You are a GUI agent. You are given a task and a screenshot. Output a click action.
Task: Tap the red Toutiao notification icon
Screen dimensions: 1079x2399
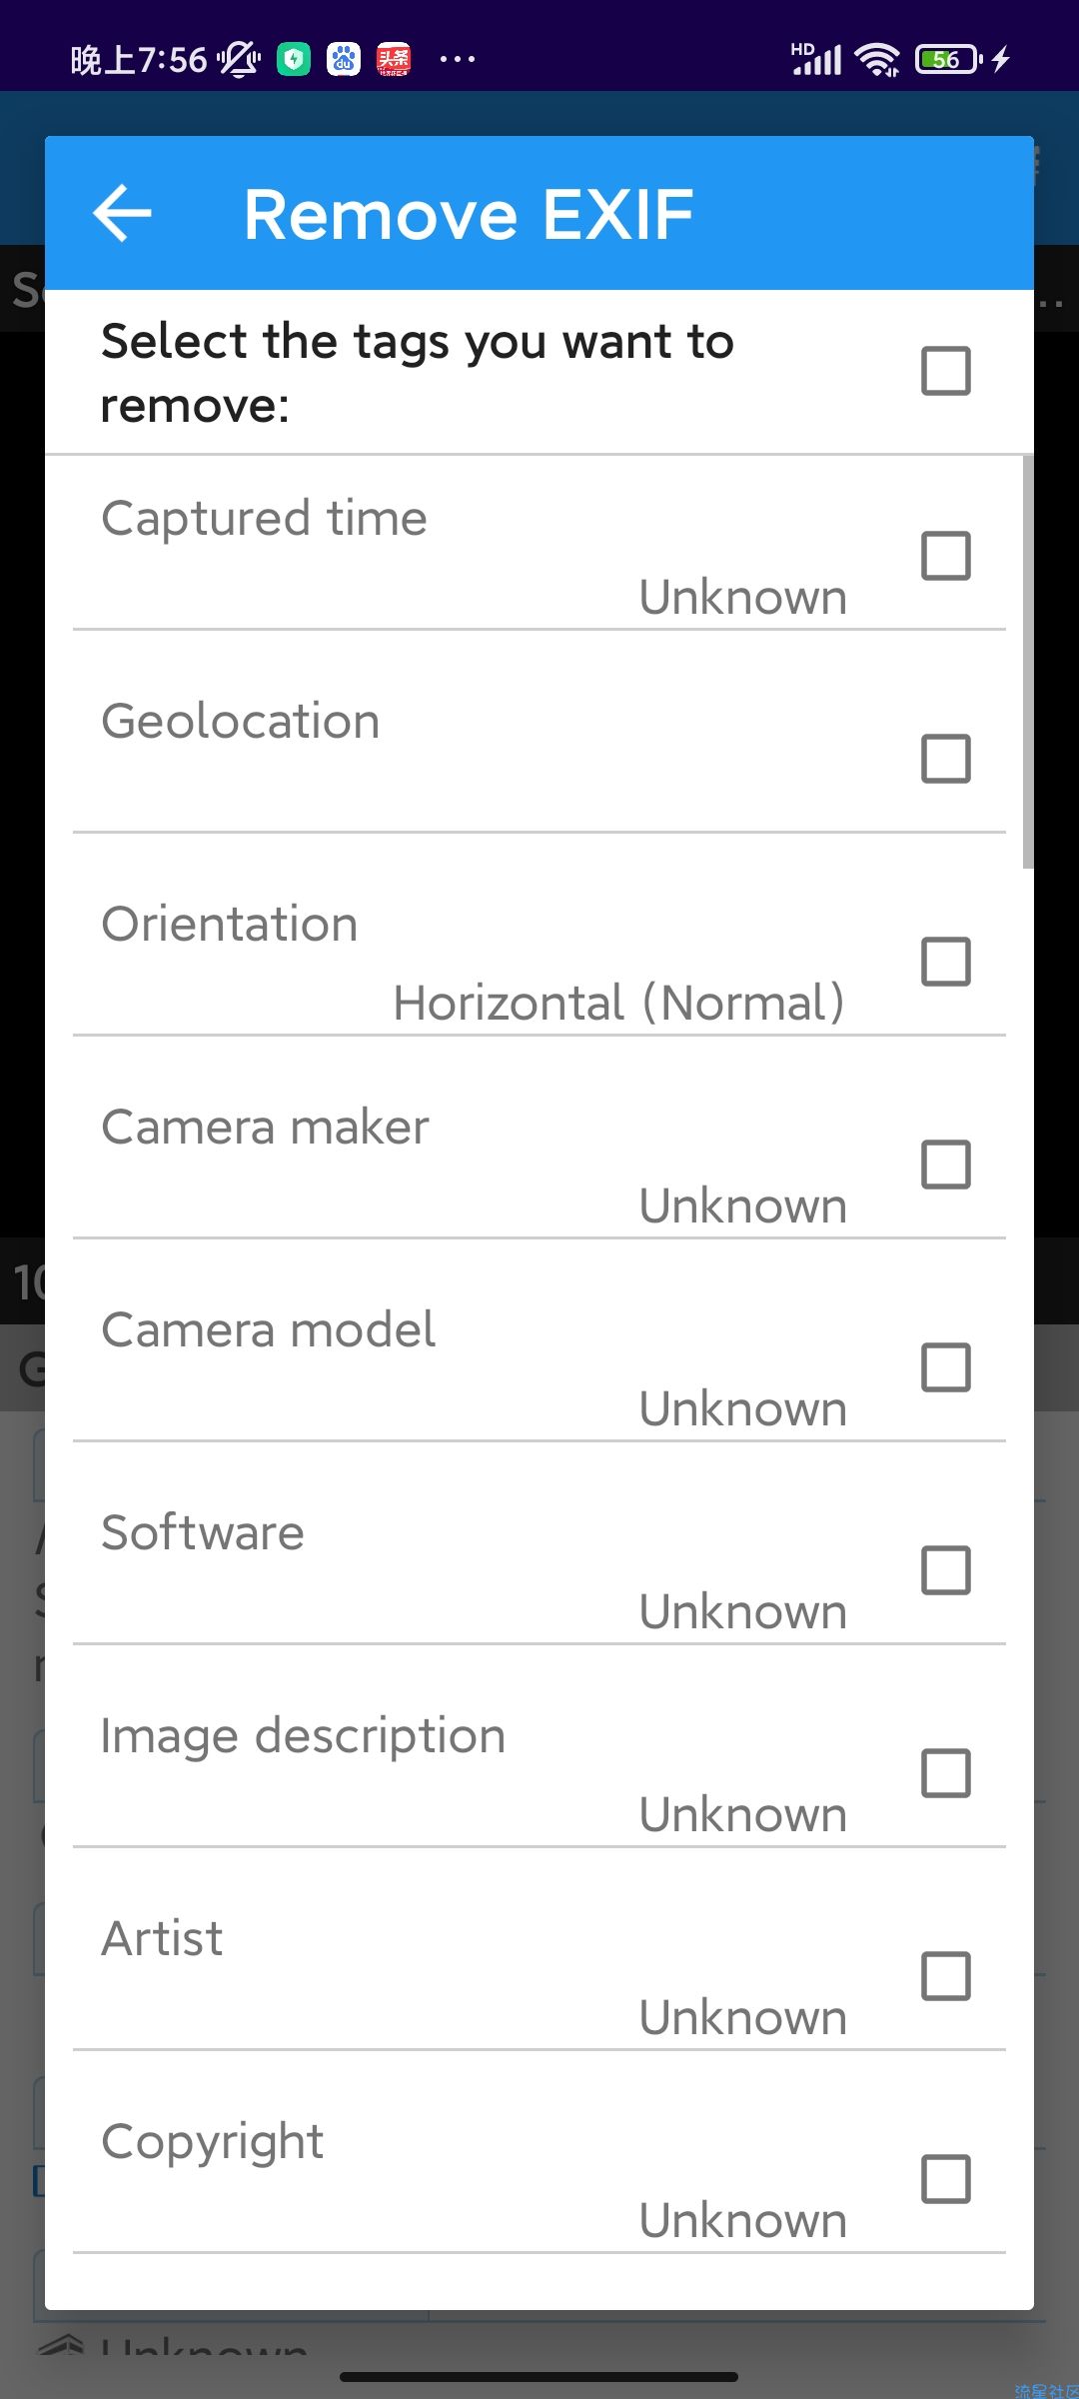coord(394,60)
